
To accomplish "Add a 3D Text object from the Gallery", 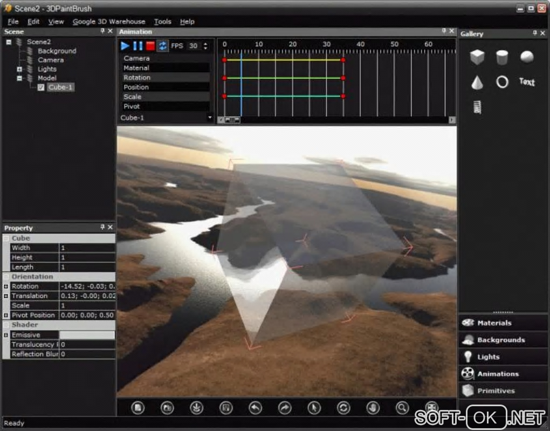I will 527,82.
